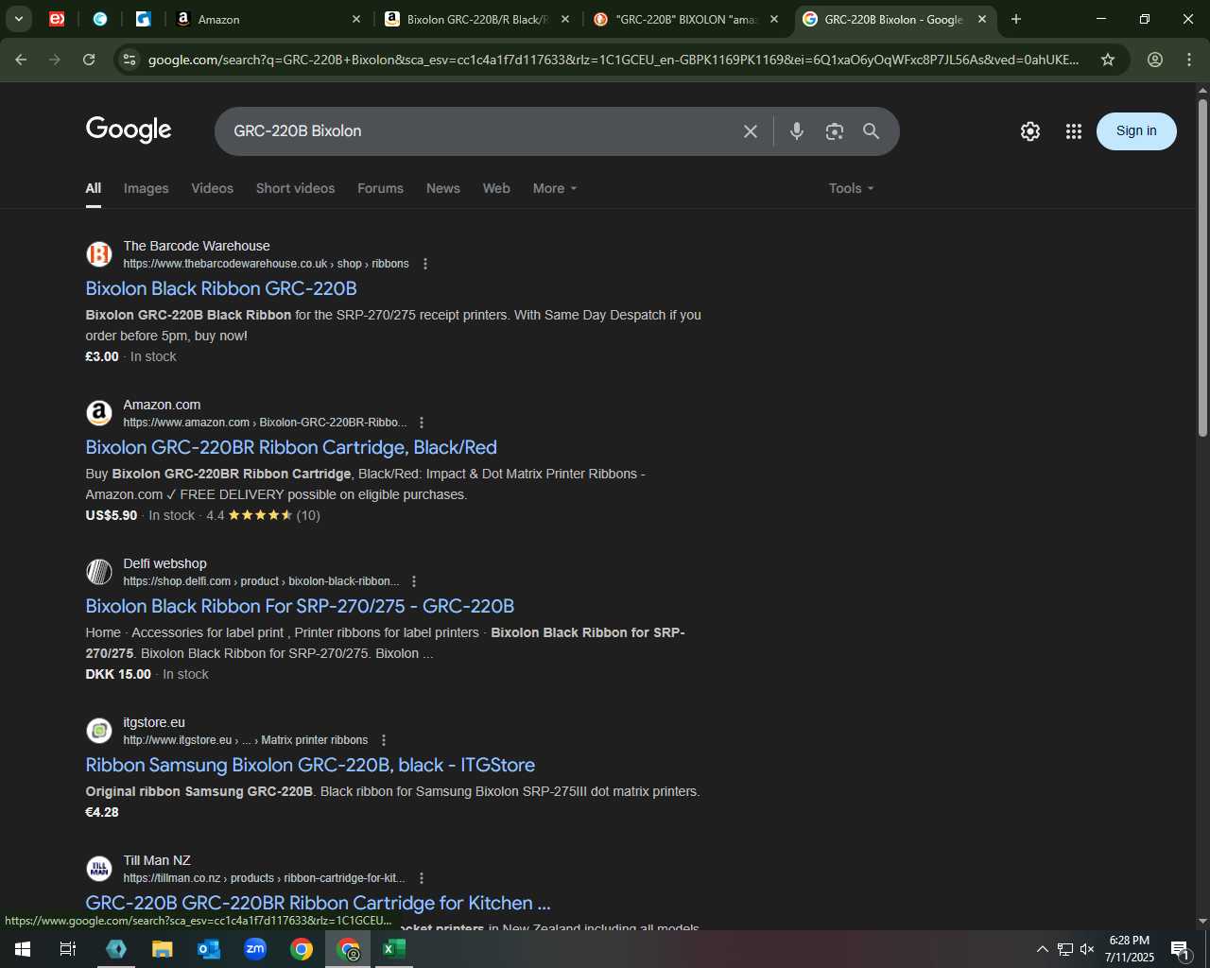Expand the Tools dropdown
The height and width of the screenshot is (968, 1210).
(x=851, y=188)
